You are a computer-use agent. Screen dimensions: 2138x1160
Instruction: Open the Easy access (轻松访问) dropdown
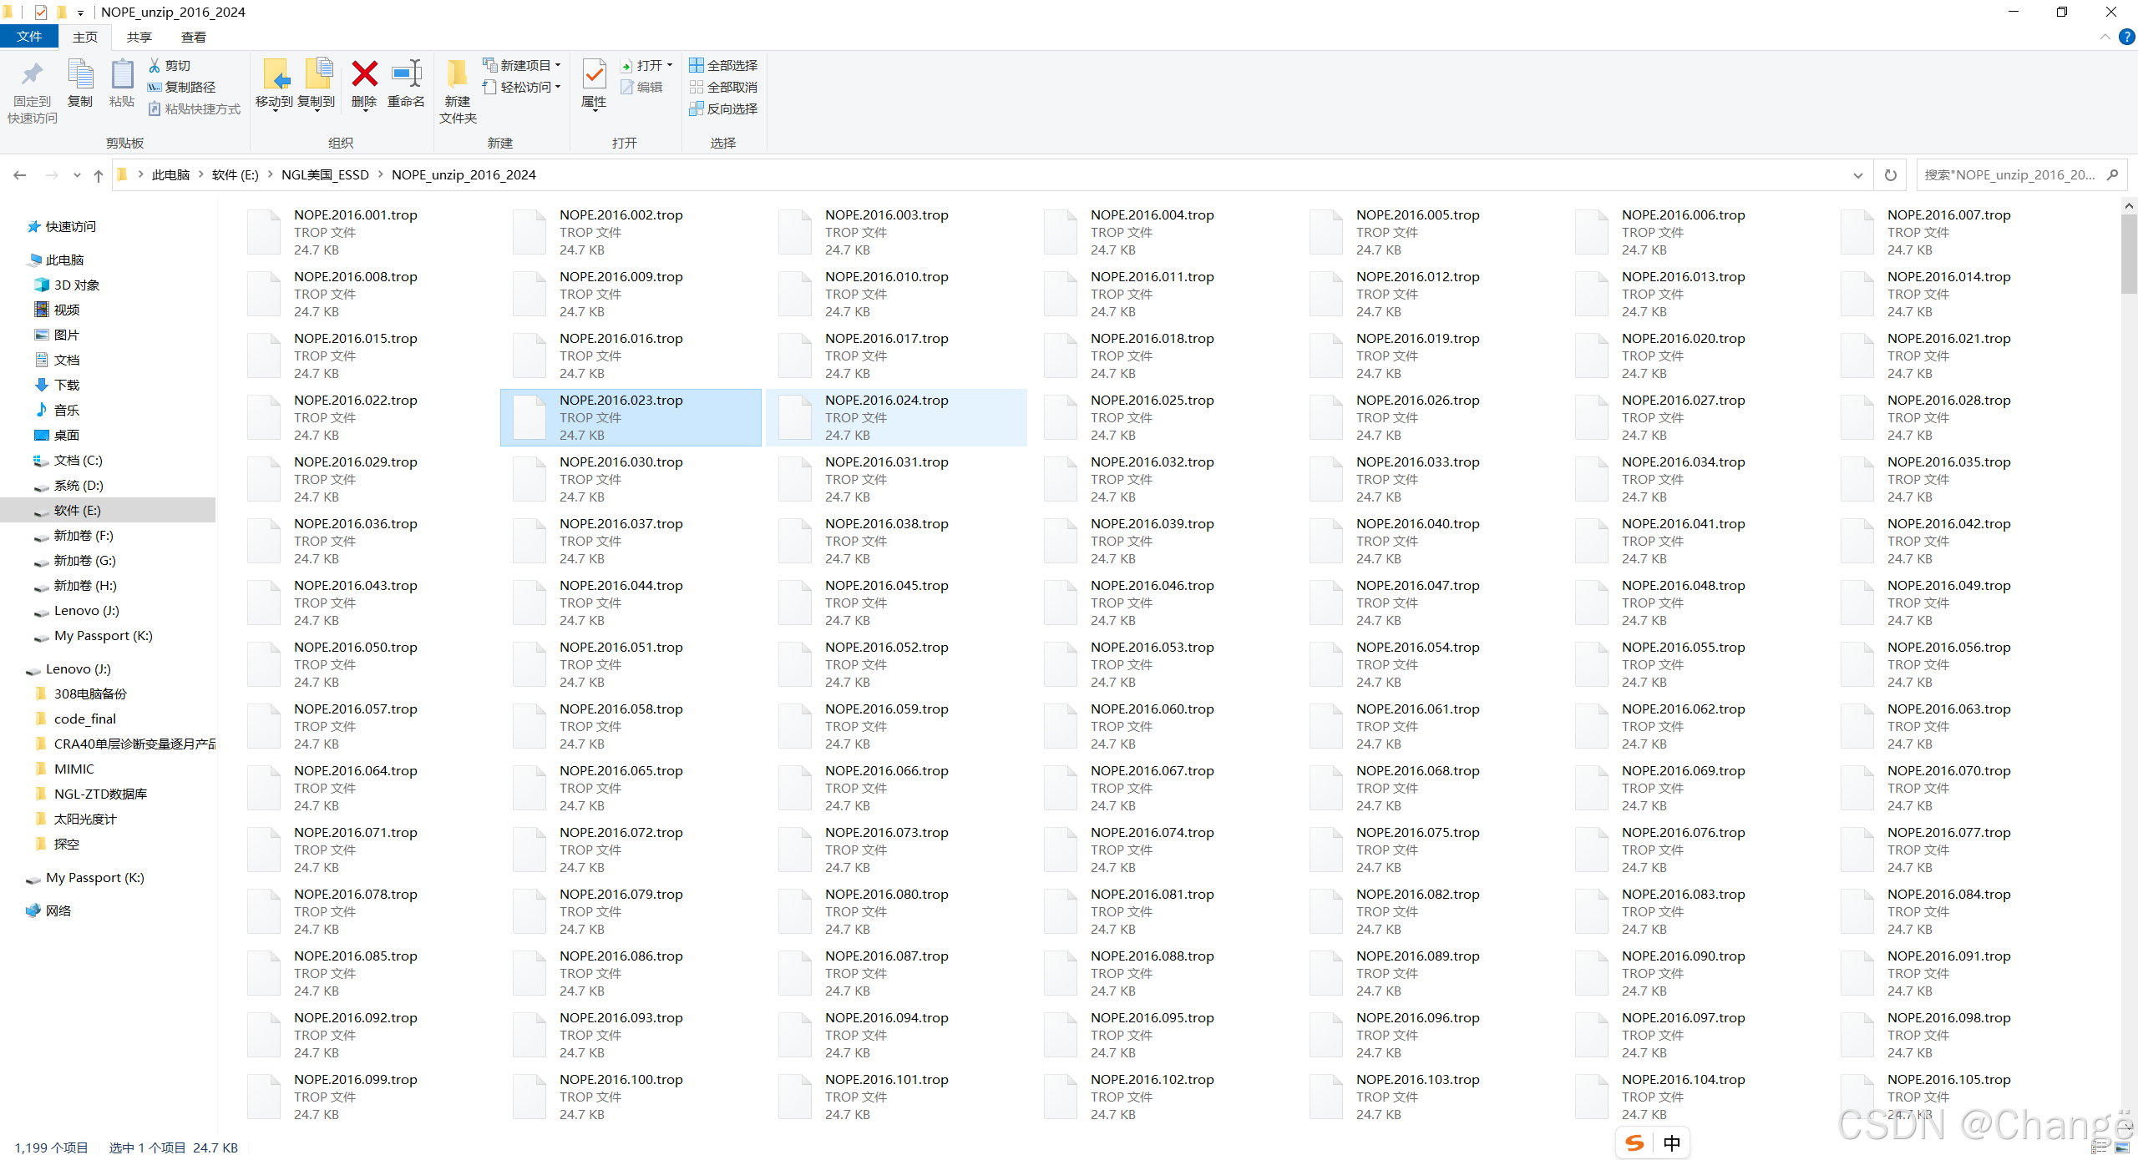(523, 87)
